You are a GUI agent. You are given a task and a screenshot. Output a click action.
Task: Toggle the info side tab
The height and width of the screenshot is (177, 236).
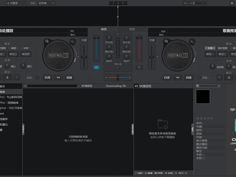tap(192, 129)
